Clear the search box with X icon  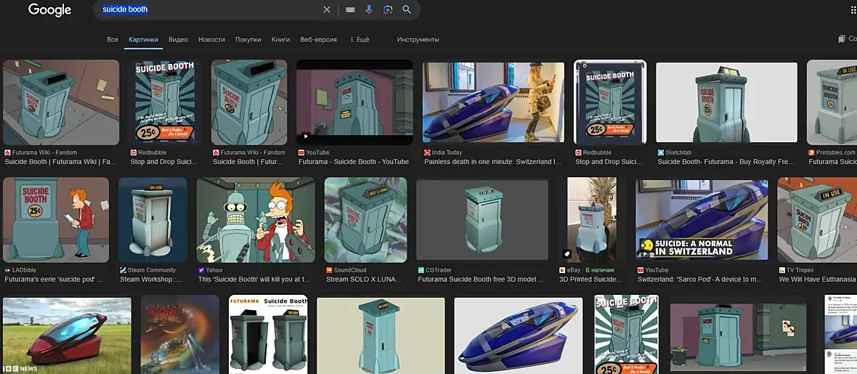327,9
